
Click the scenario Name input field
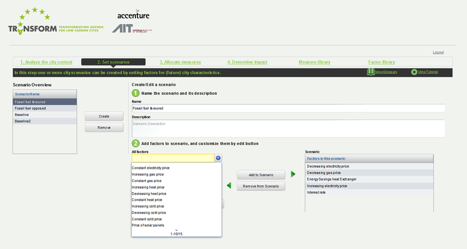pos(288,108)
